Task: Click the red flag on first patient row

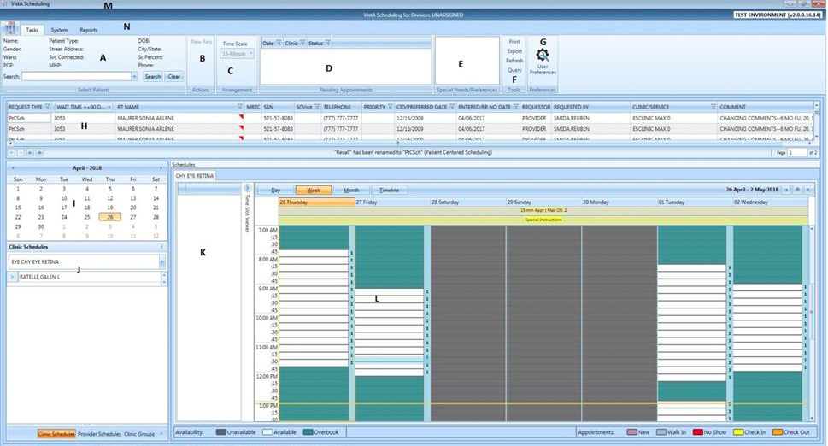Action: (x=241, y=116)
